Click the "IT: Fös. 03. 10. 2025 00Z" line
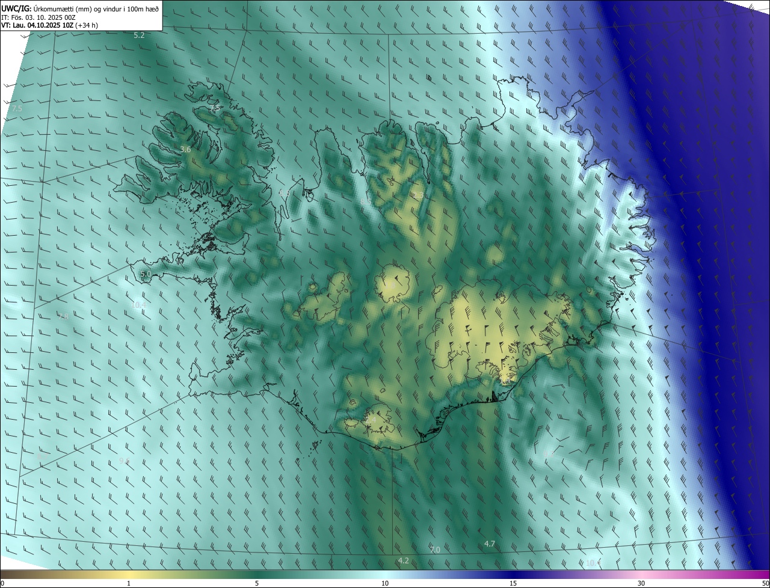770x588 pixels. 38,17
